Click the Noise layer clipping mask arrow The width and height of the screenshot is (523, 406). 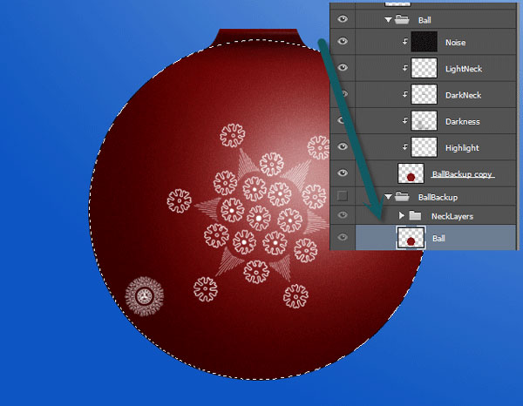[x=404, y=41]
